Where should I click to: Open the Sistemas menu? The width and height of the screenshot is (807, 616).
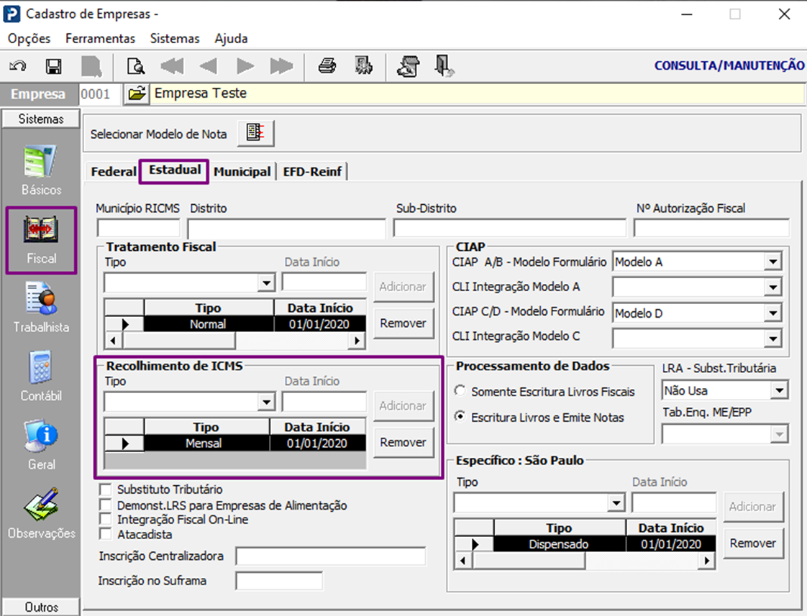pyautogui.click(x=175, y=39)
